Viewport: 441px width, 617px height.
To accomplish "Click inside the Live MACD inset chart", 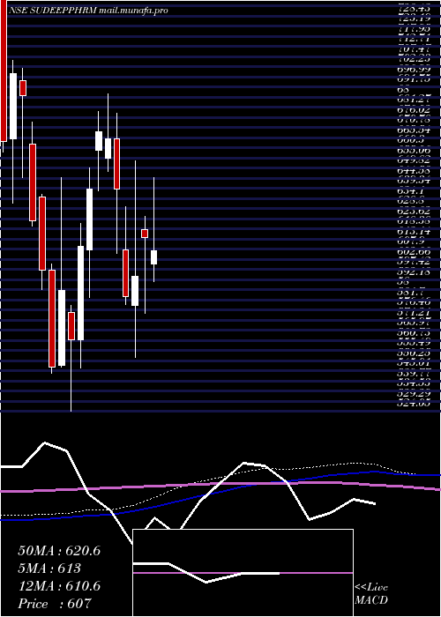I will (243, 573).
